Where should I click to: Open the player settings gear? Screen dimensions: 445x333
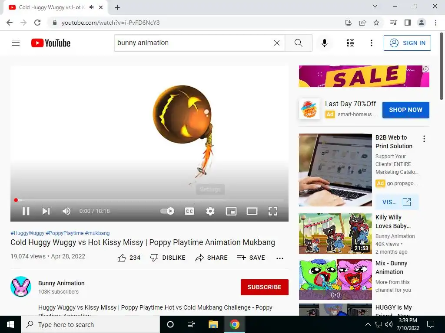click(210, 211)
